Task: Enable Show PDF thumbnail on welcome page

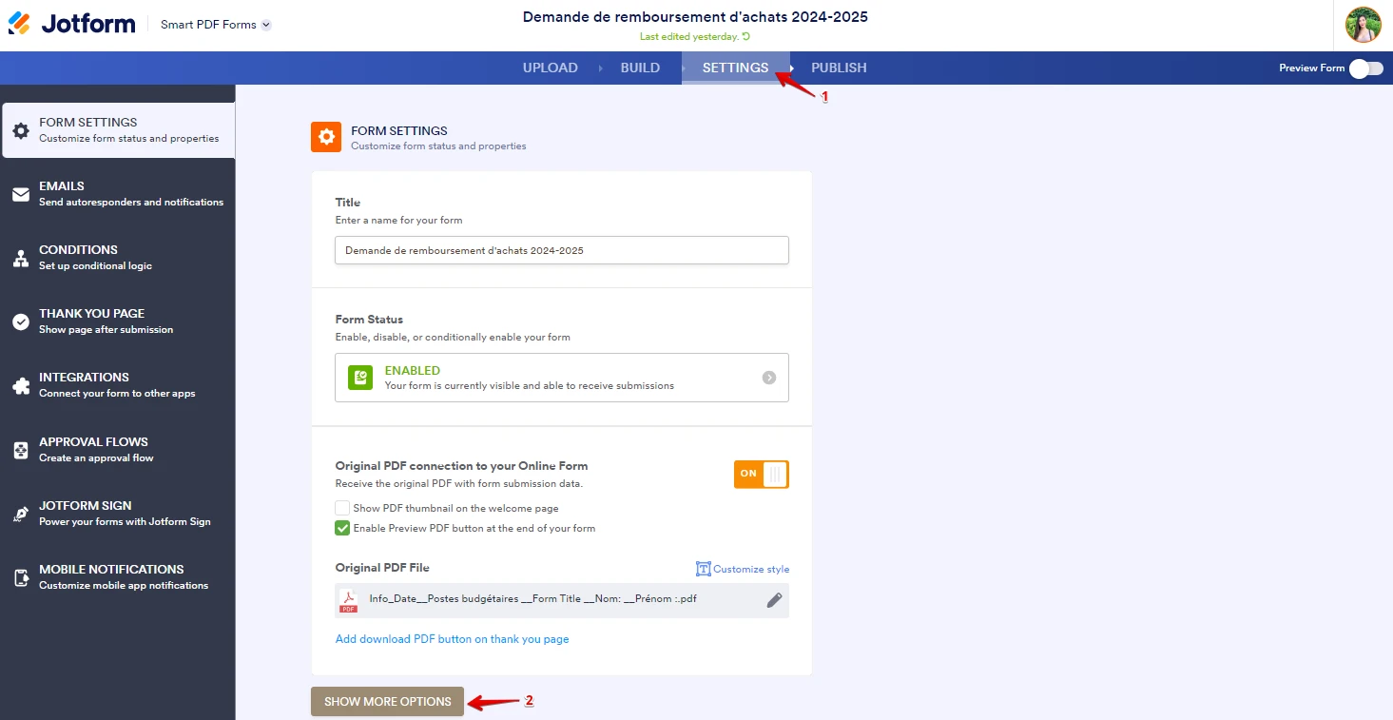Action: (x=341, y=507)
